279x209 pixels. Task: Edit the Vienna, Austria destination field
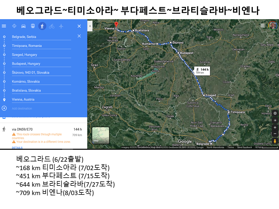point(42,100)
